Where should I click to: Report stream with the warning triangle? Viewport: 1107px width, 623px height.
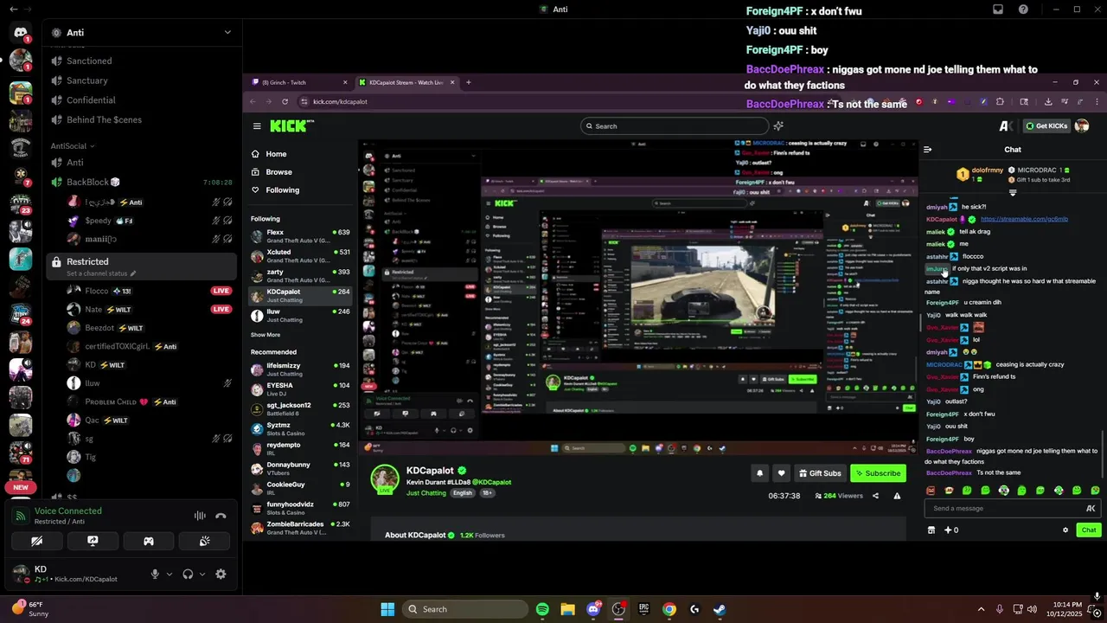point(897,496)
